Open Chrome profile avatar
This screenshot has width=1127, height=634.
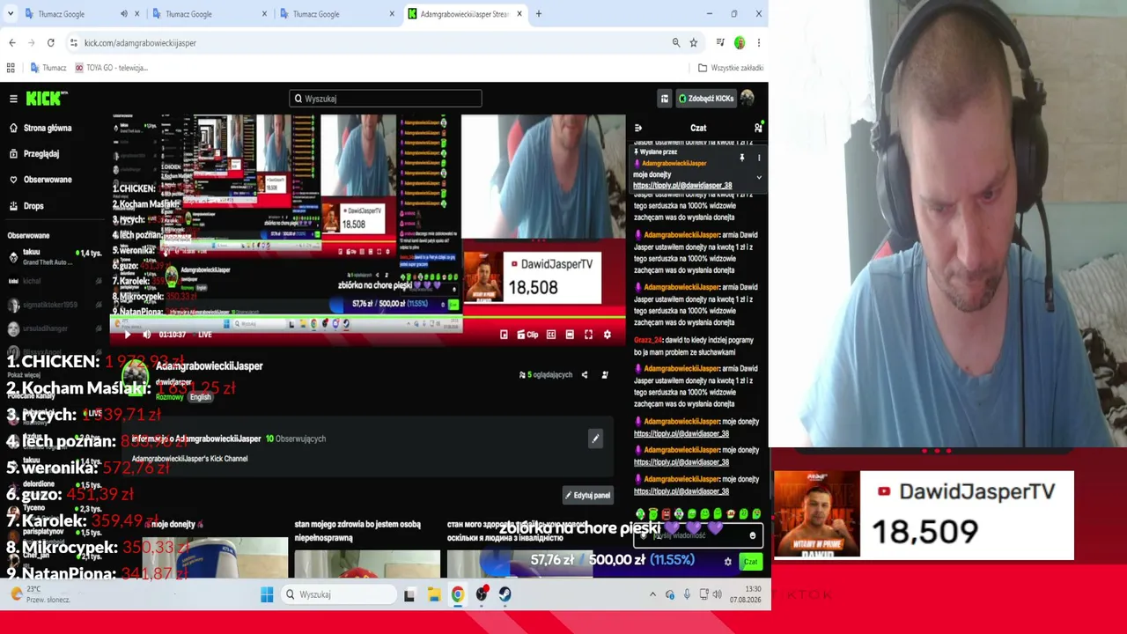click(740, 42)
